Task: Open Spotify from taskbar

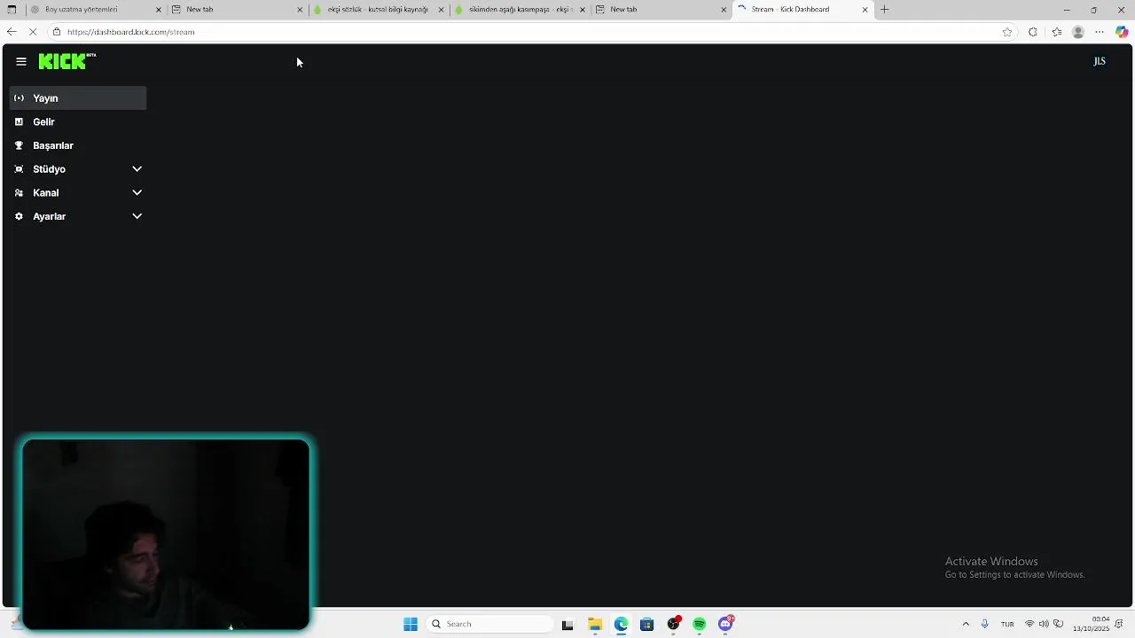Action: click(700, 624)
